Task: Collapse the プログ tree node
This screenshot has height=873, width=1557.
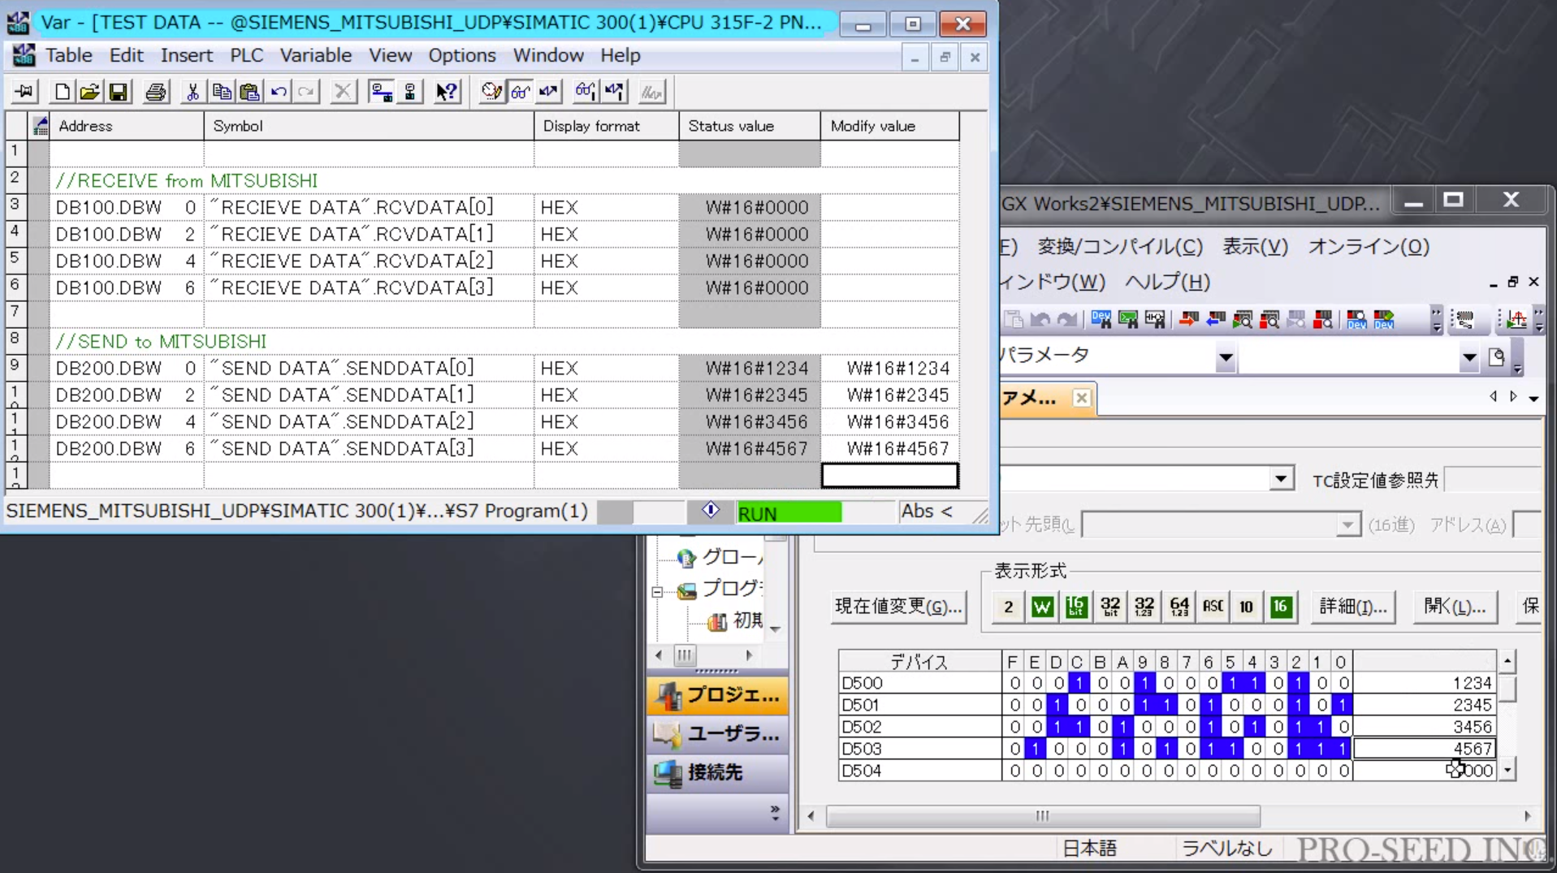Action: (657, 592)
